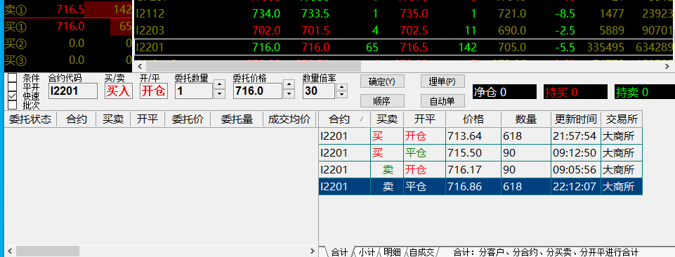Confirm the order with 确定(Y)
Viewport: 675px width, 257px height.
click(x=382, y=81)
